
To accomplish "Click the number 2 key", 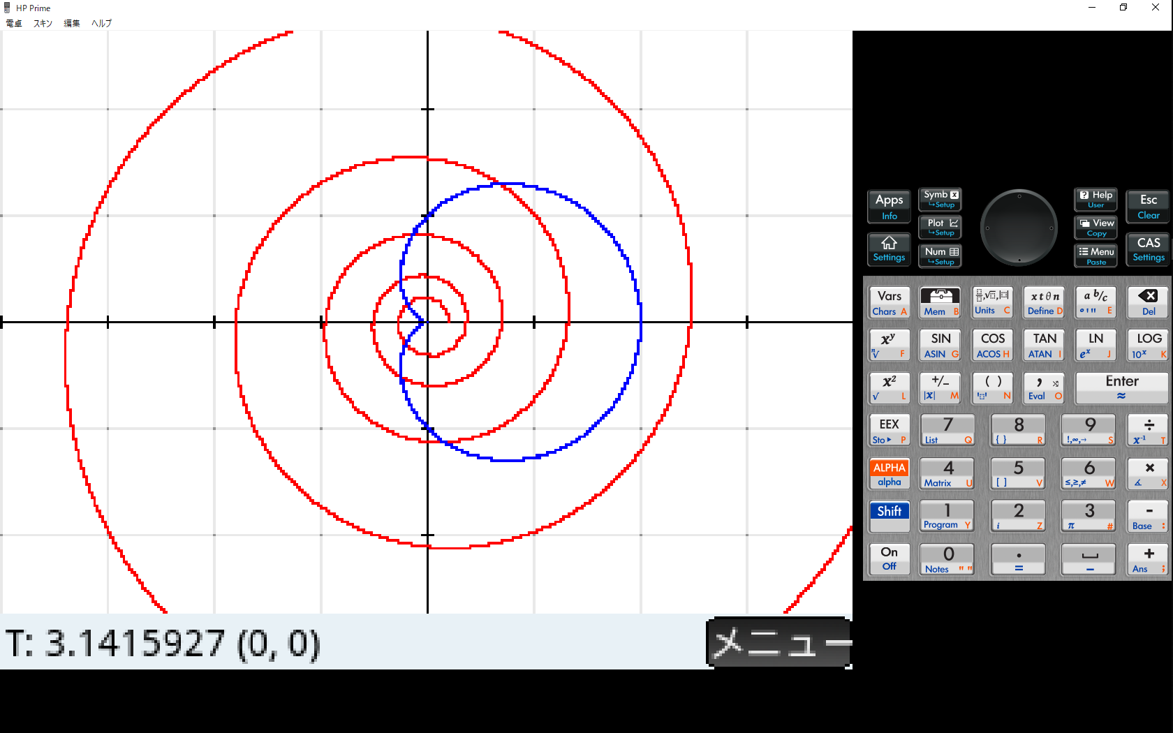I will [1019, 517].
